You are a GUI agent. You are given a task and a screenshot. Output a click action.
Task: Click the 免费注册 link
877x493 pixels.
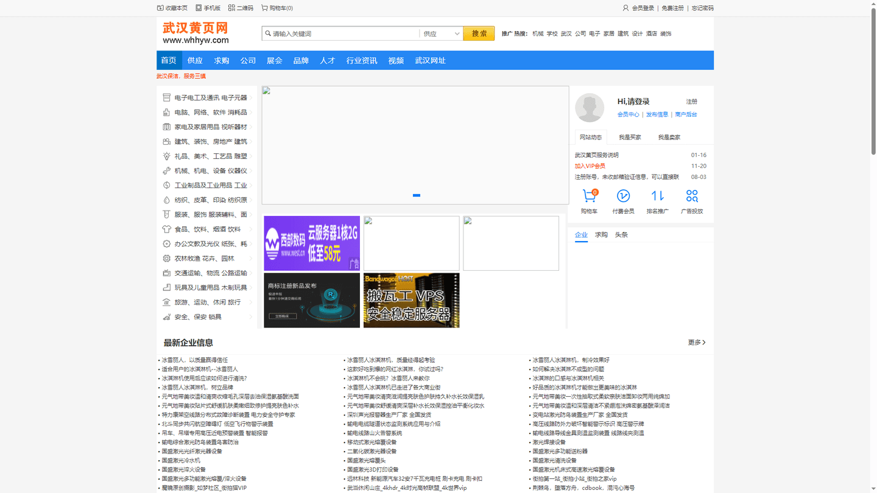point(672,8)
